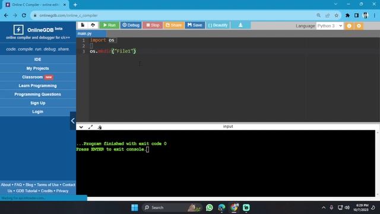Click the About footer link
Image resolution: width=380 pixels, height=214 pixels.
[6, 185]
